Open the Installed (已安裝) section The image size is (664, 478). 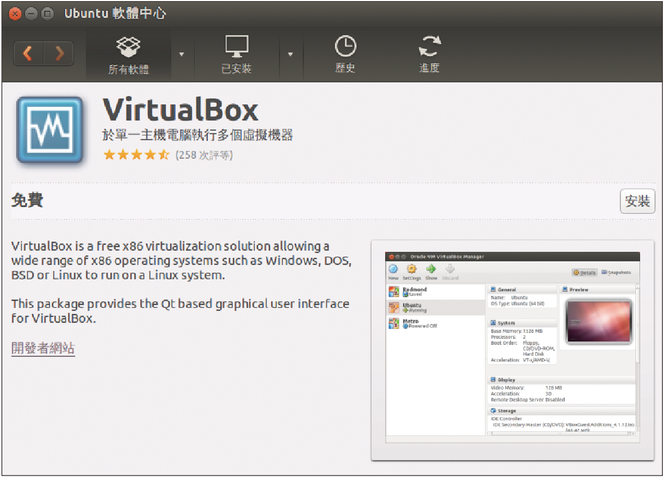pos(236,55)
